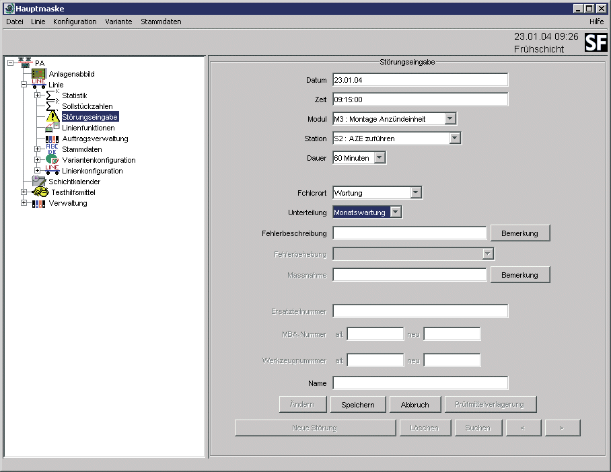The image size is (611, 472).
Task: Expand the Verwaltung tree node
Action: [x=24, y=203]
